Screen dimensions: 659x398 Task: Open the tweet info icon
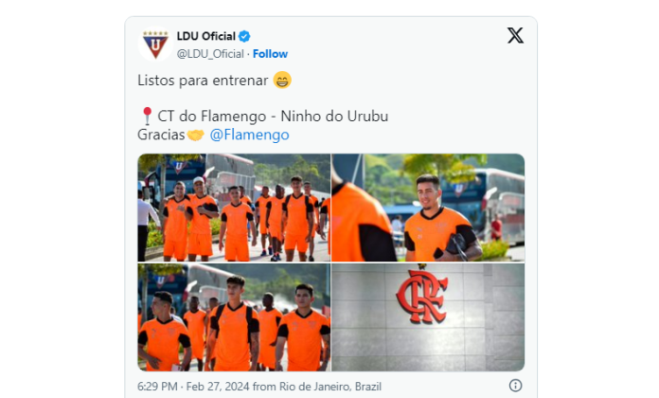point(515,386)
